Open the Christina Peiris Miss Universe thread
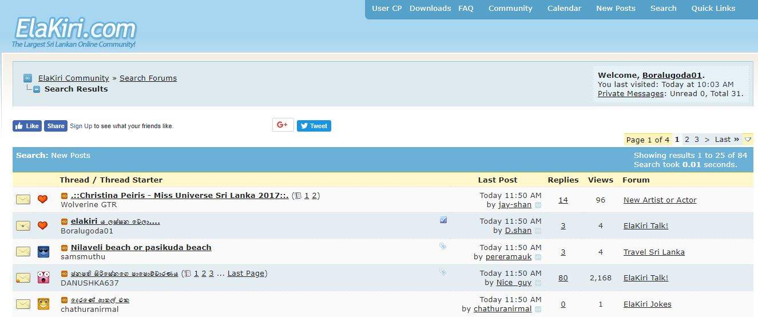 coord(180,195)
